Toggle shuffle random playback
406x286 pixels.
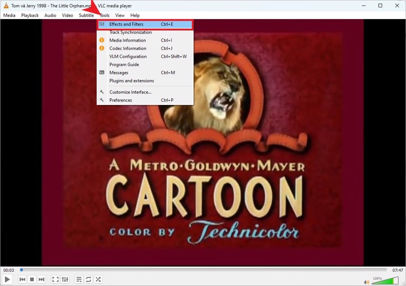tap(98, 279)
